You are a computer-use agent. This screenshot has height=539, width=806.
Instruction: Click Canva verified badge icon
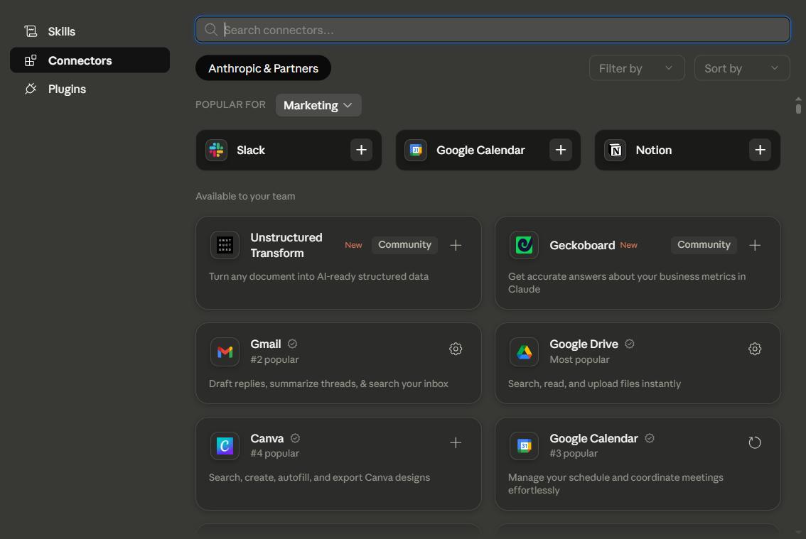[x=295, y=438]
